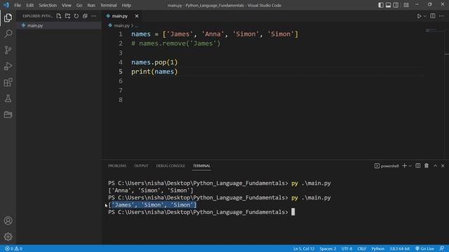449x252 pixels.
Task: Open the Accounts menu
Action: (x=8, y=220)
